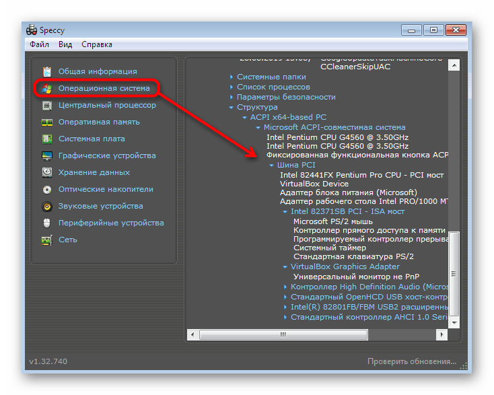494x395 pixels.
Task: Select the Microsoft PS/2 мышь row
Action: tap(333, 221)
